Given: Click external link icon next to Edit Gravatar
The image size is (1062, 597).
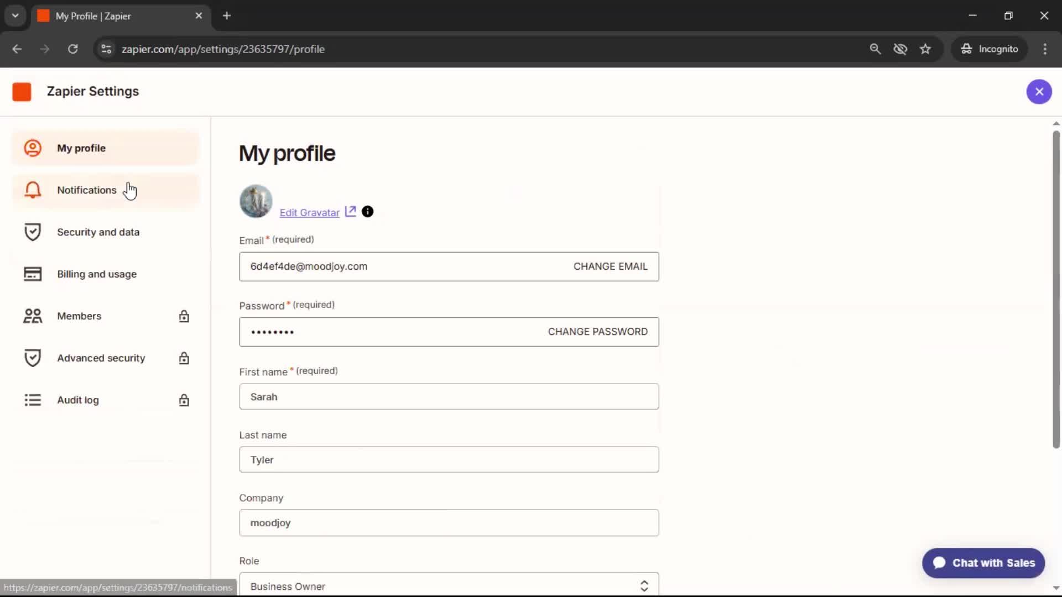Looking at the screenshot, I should (351, 212).
